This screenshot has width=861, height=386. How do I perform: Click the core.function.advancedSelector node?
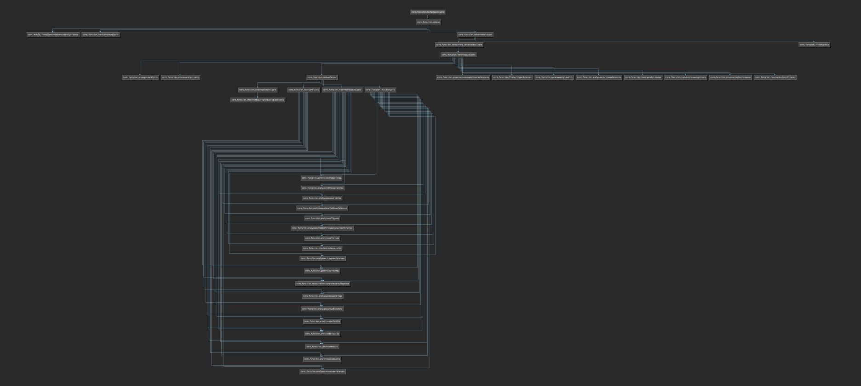pyautogui.click(x=476, y=34)
